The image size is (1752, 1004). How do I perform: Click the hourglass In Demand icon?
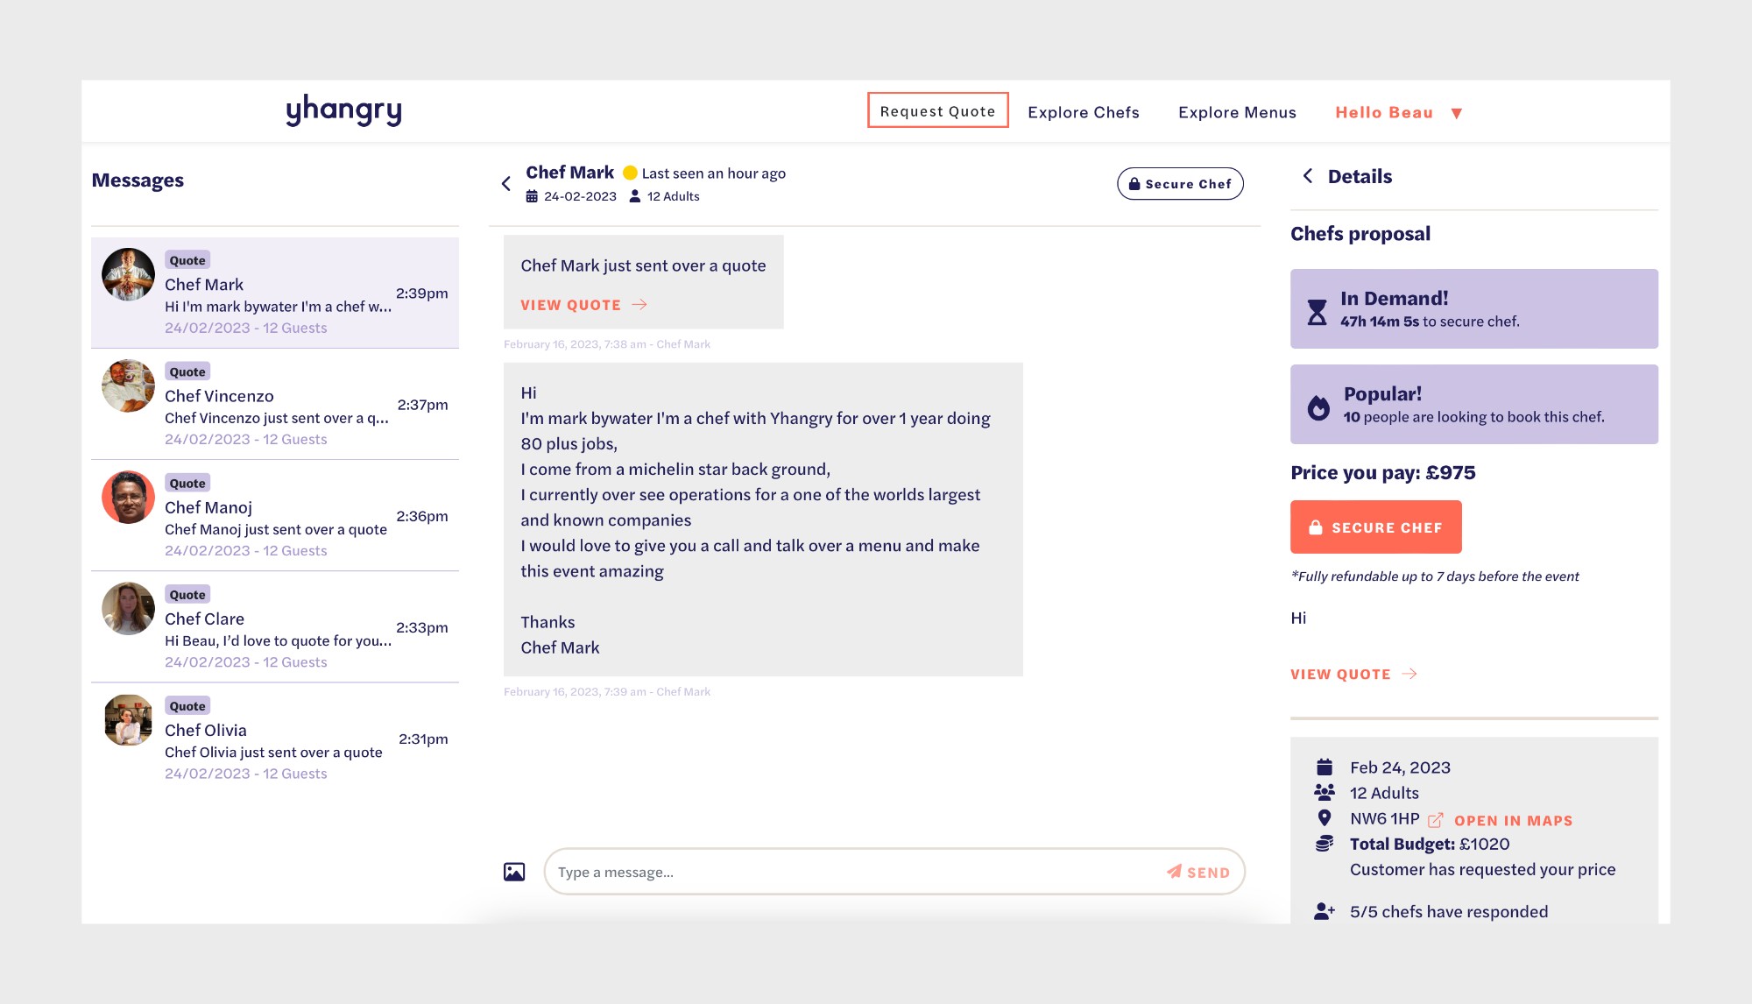[1317, 312]
